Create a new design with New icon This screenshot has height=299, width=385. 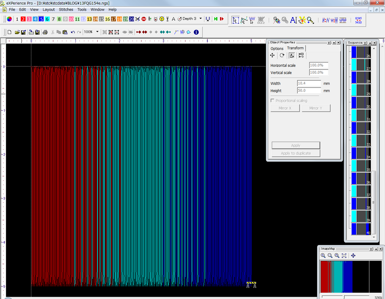[10, 32]
